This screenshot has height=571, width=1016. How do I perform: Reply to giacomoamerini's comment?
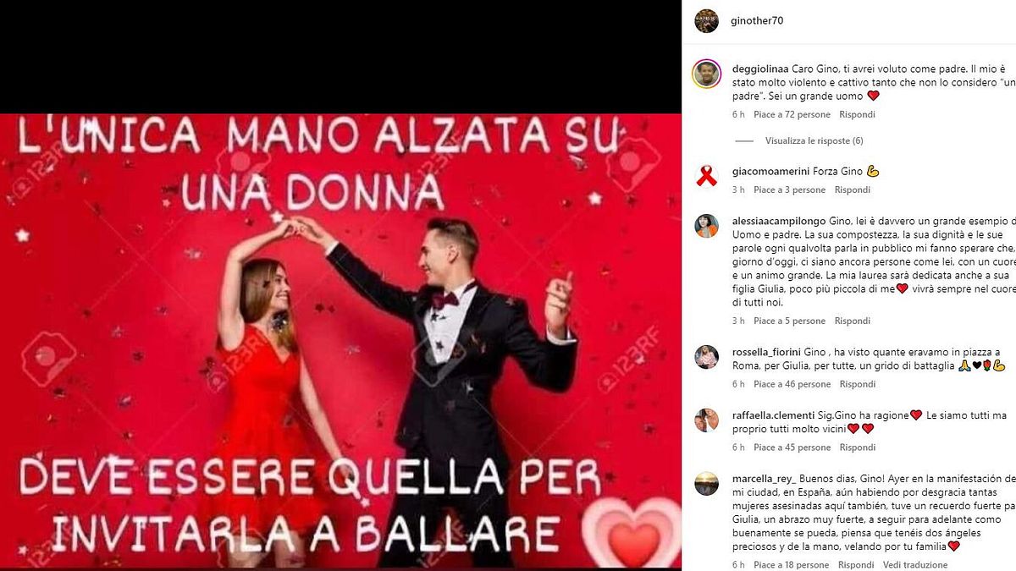(x=852, y=190)
